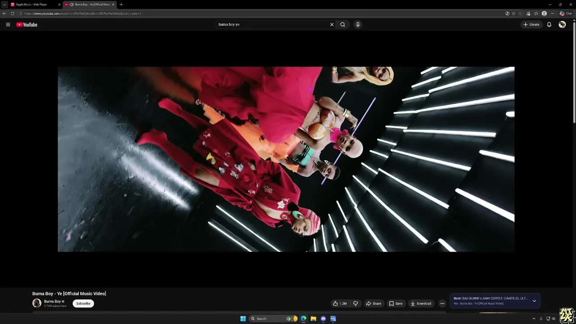Run the search with magnifier icon
The width and height of the screenshot is (576, 324).
(x=342, y=25)
